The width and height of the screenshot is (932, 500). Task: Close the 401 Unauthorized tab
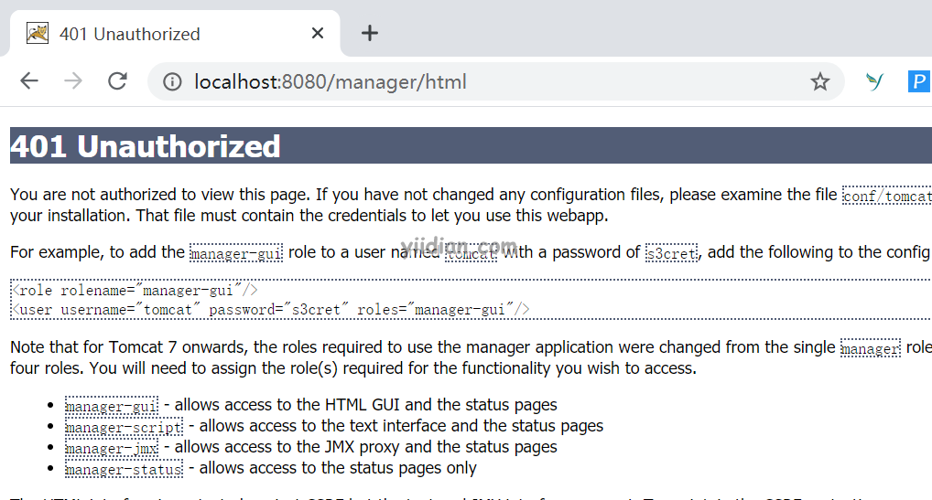(318, 33)
